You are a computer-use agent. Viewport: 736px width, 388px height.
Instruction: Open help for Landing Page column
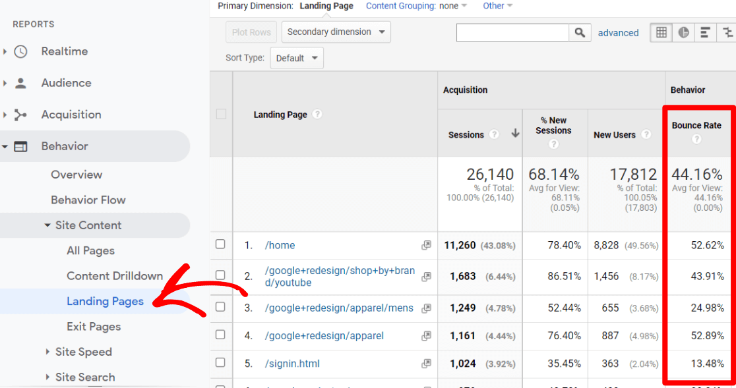click(317, 114)
